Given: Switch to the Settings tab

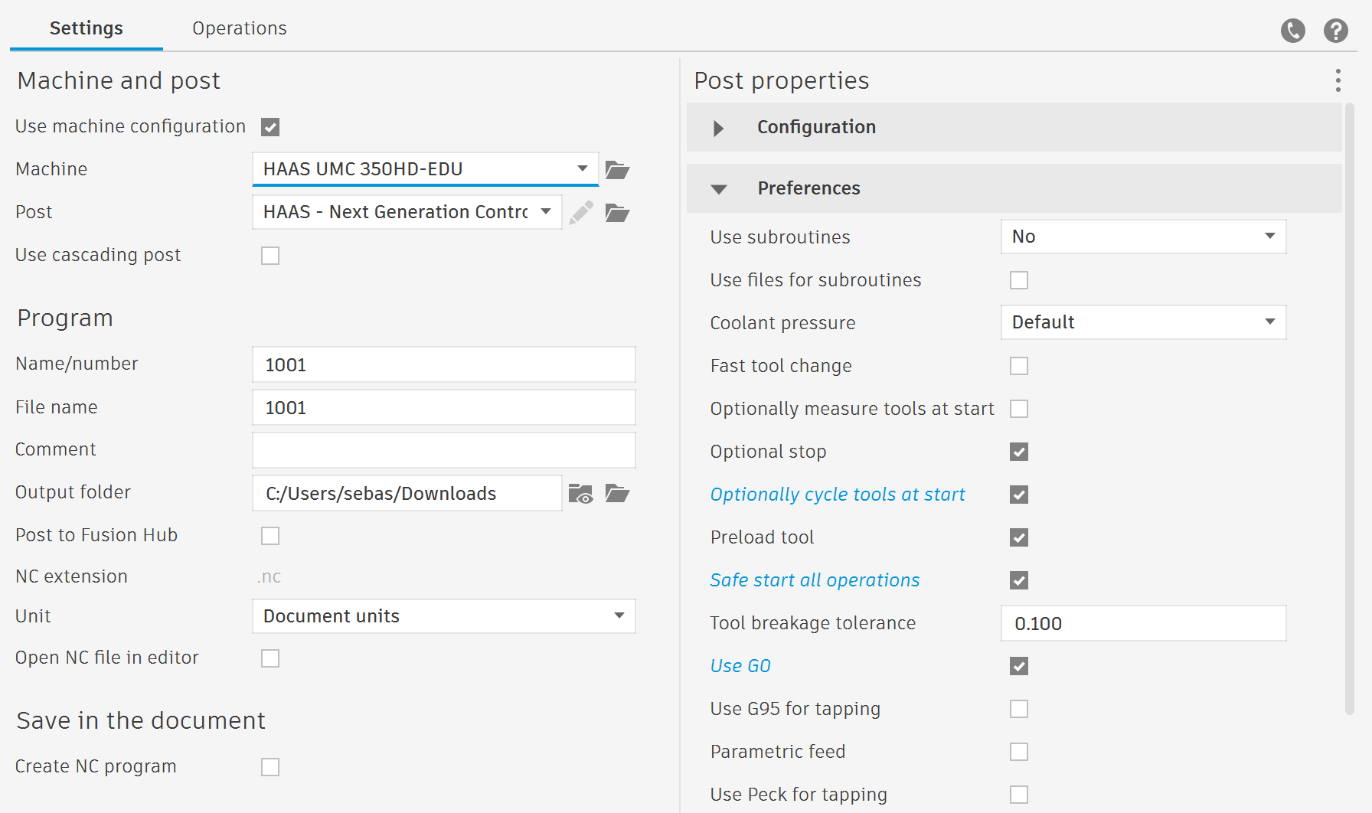Looking at the screenshot, I should (87, 28).
